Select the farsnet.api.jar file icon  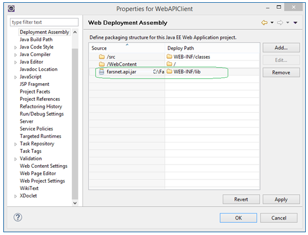pyautogui.click(x=101, y=72)
